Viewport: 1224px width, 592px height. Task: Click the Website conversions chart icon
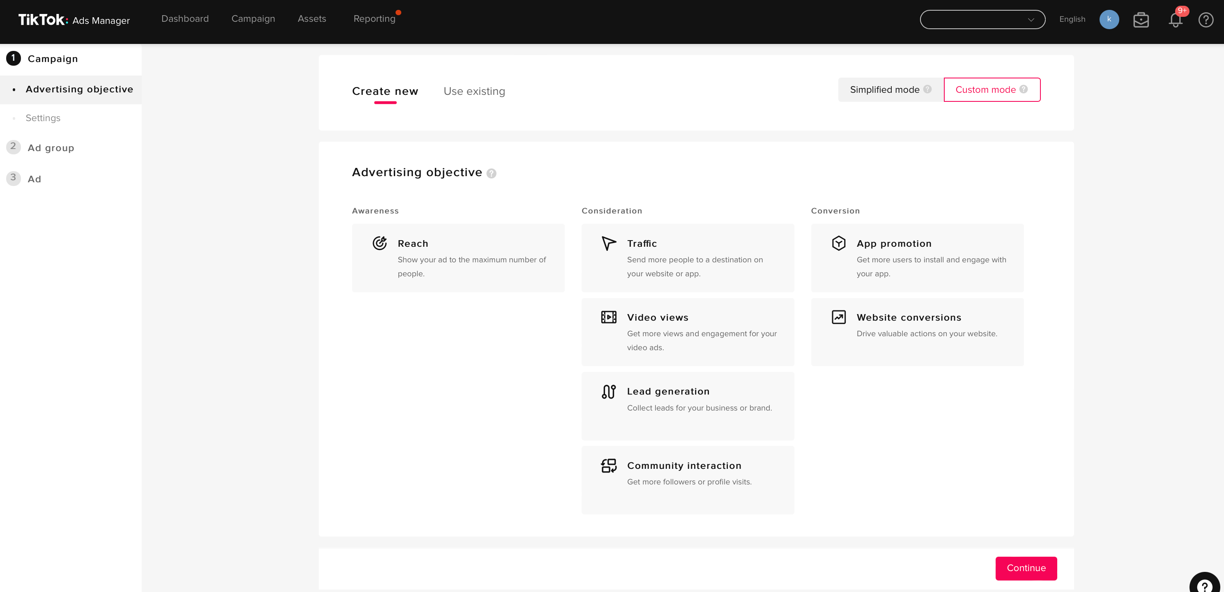pyautogui.click(x=838, y=317)
